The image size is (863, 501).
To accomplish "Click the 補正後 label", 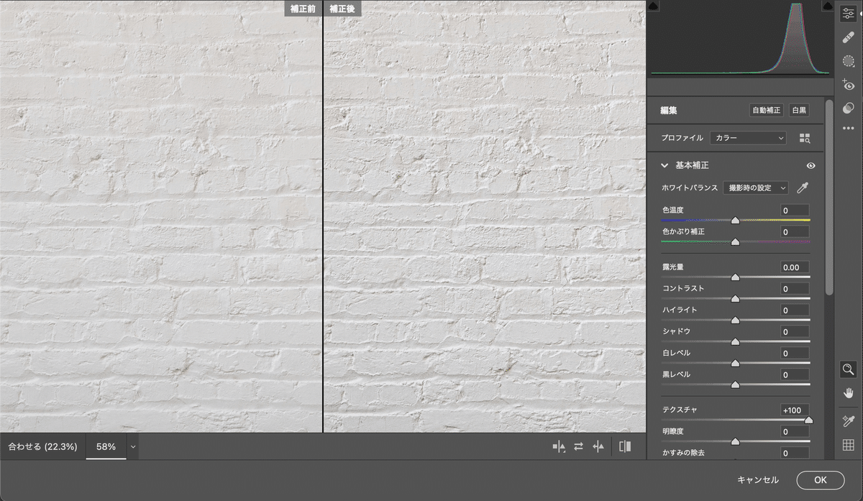I will 342,8.
